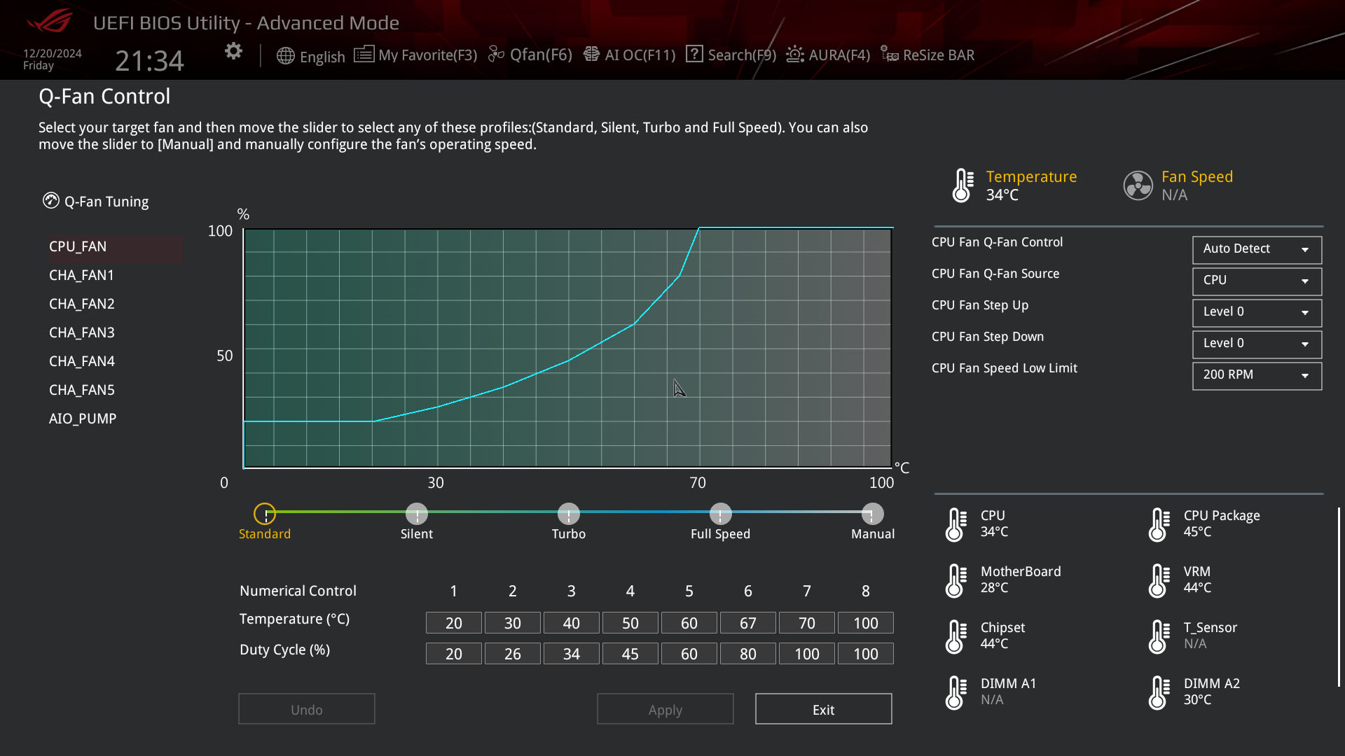The image size is (1345, 756).
Task: Open the CPU Fan Q-Fan Control dropdown
Action: click(x=1256, y=250)
